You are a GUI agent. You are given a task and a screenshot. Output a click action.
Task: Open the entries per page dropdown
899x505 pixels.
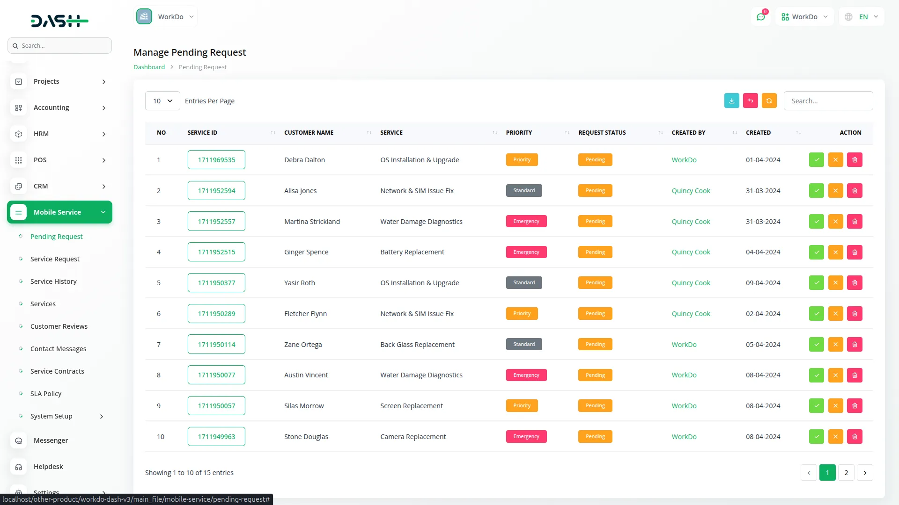coord(162,101)
